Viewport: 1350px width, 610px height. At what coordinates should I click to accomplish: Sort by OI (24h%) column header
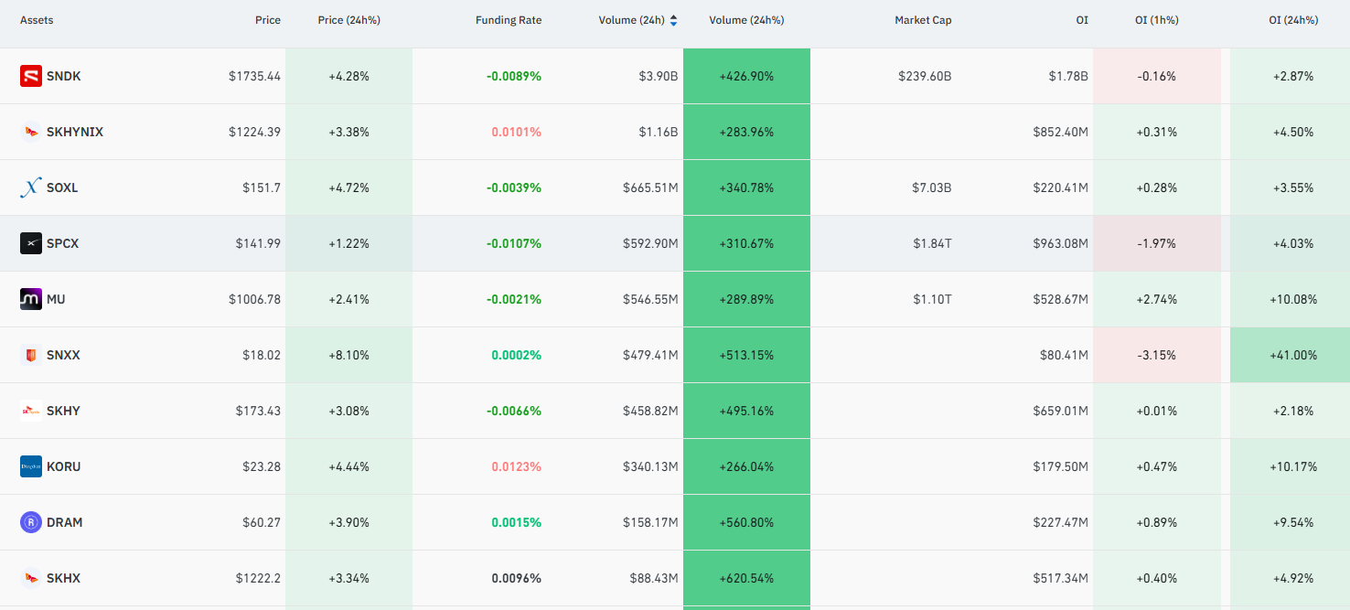pyautogui.click(x=1293, y=20)
